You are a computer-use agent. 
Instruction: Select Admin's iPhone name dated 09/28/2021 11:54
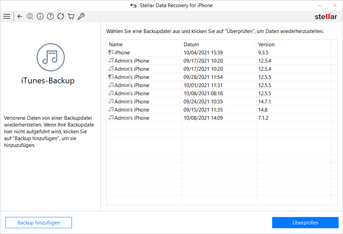tap(132, 77)
